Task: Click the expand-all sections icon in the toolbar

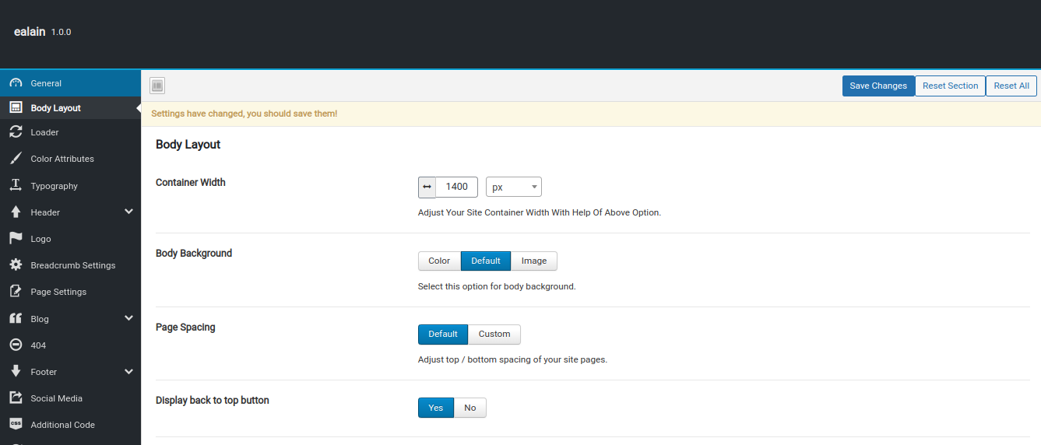Action: coord(157,86)
